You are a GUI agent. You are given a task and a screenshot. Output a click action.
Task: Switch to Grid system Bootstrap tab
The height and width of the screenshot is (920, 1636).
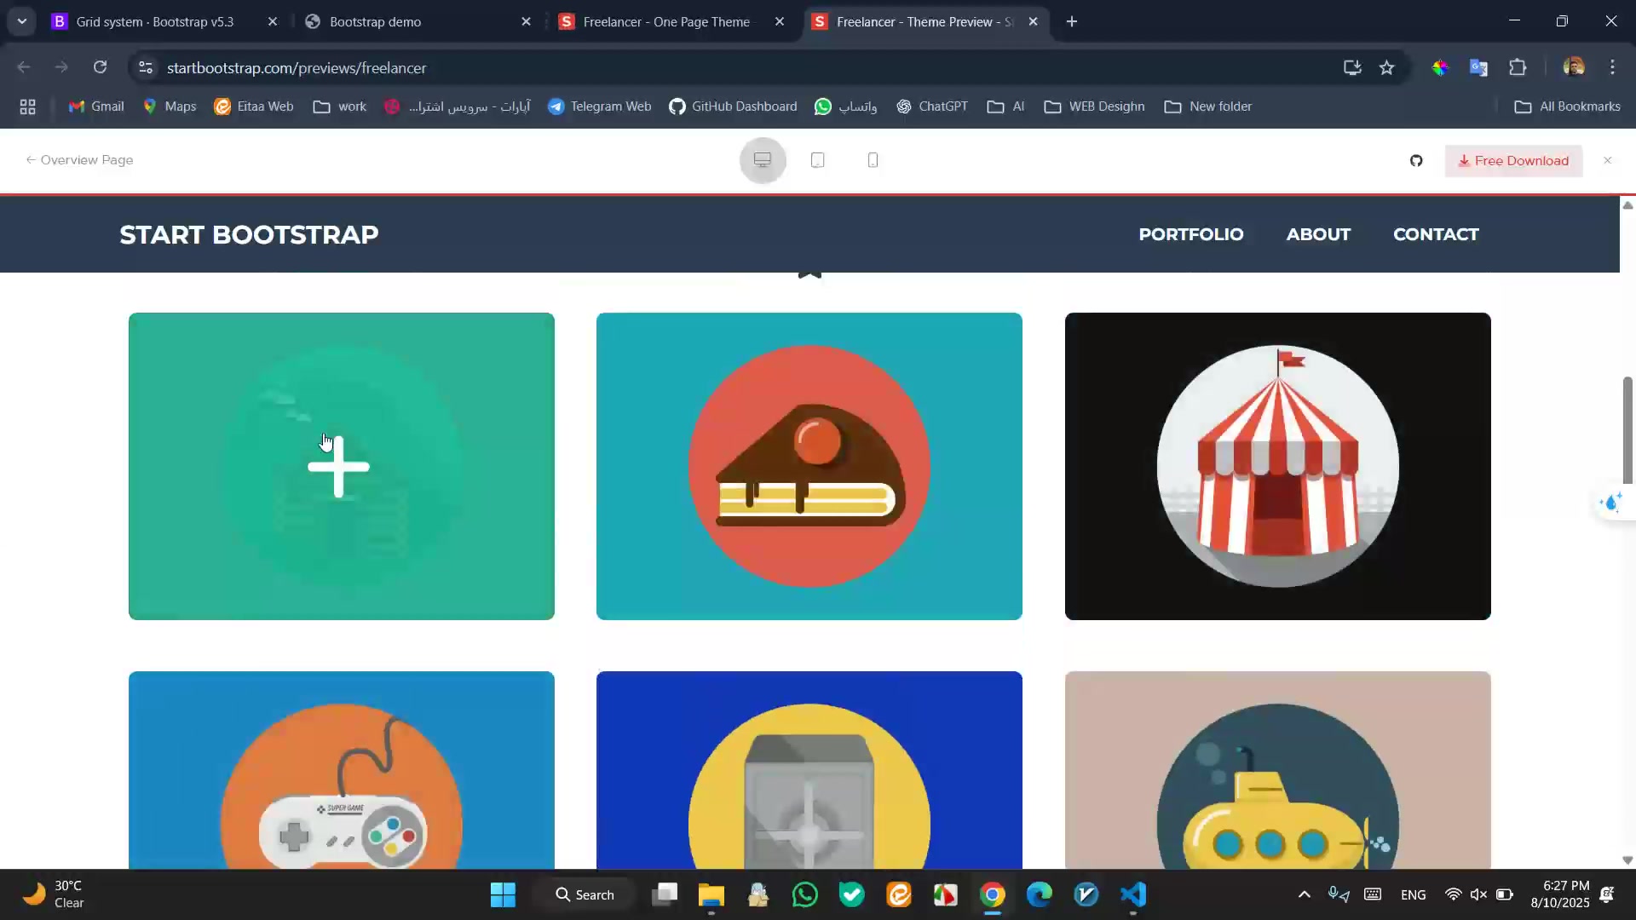coord(154,22)
